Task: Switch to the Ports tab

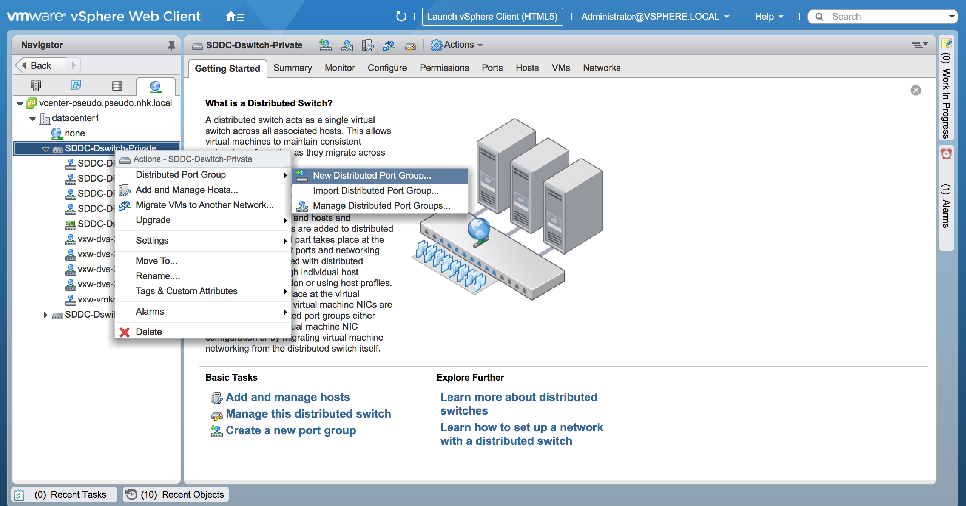Action: tap(492, 68)
